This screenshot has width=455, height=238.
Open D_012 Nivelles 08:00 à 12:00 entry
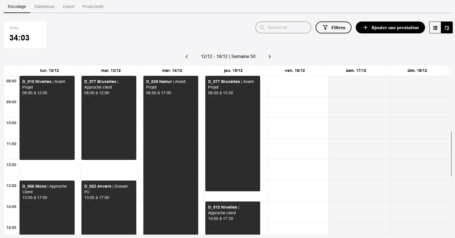click(x=47, y=118)
